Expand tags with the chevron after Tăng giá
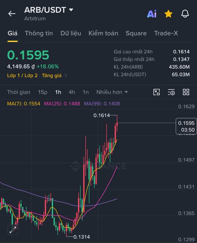 (x=66, y=75)
